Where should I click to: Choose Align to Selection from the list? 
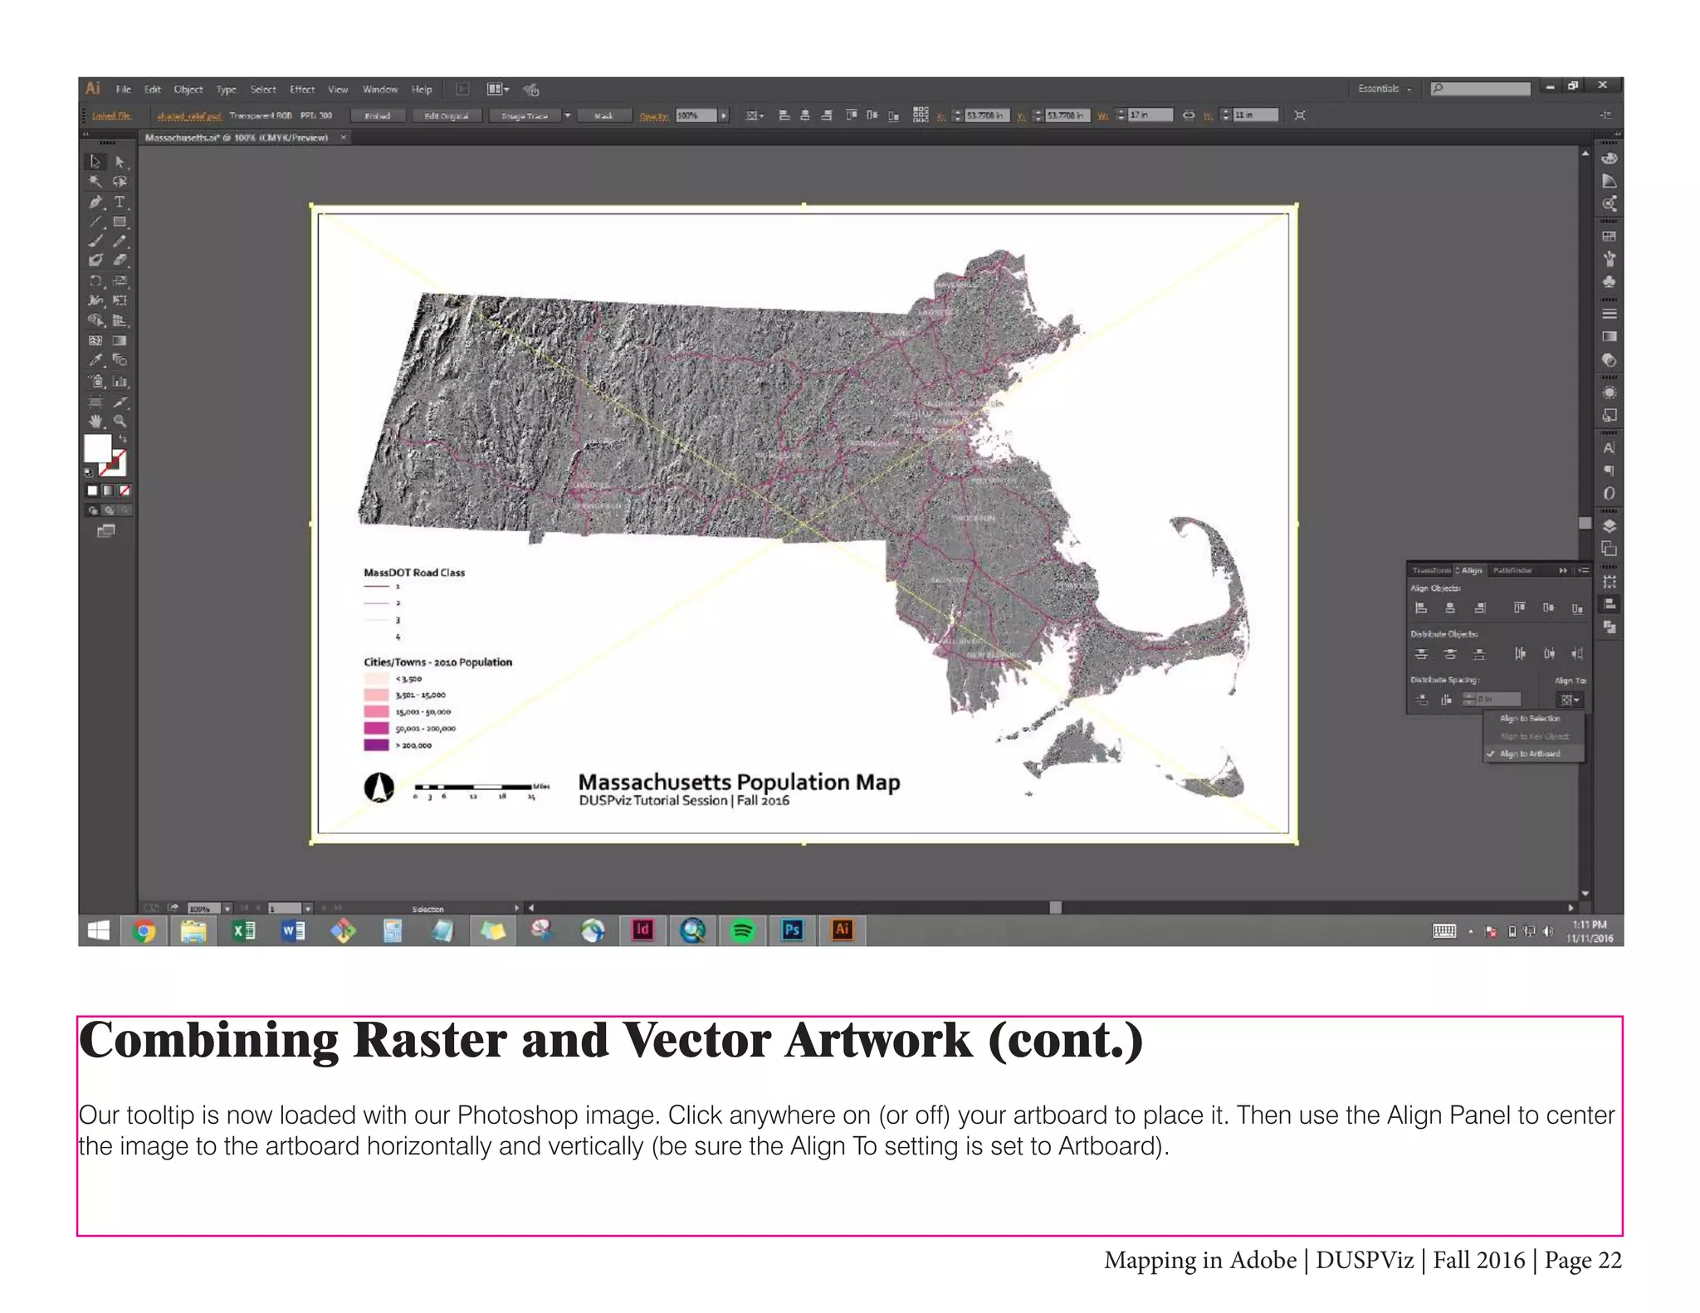(x=1534, y=719)
